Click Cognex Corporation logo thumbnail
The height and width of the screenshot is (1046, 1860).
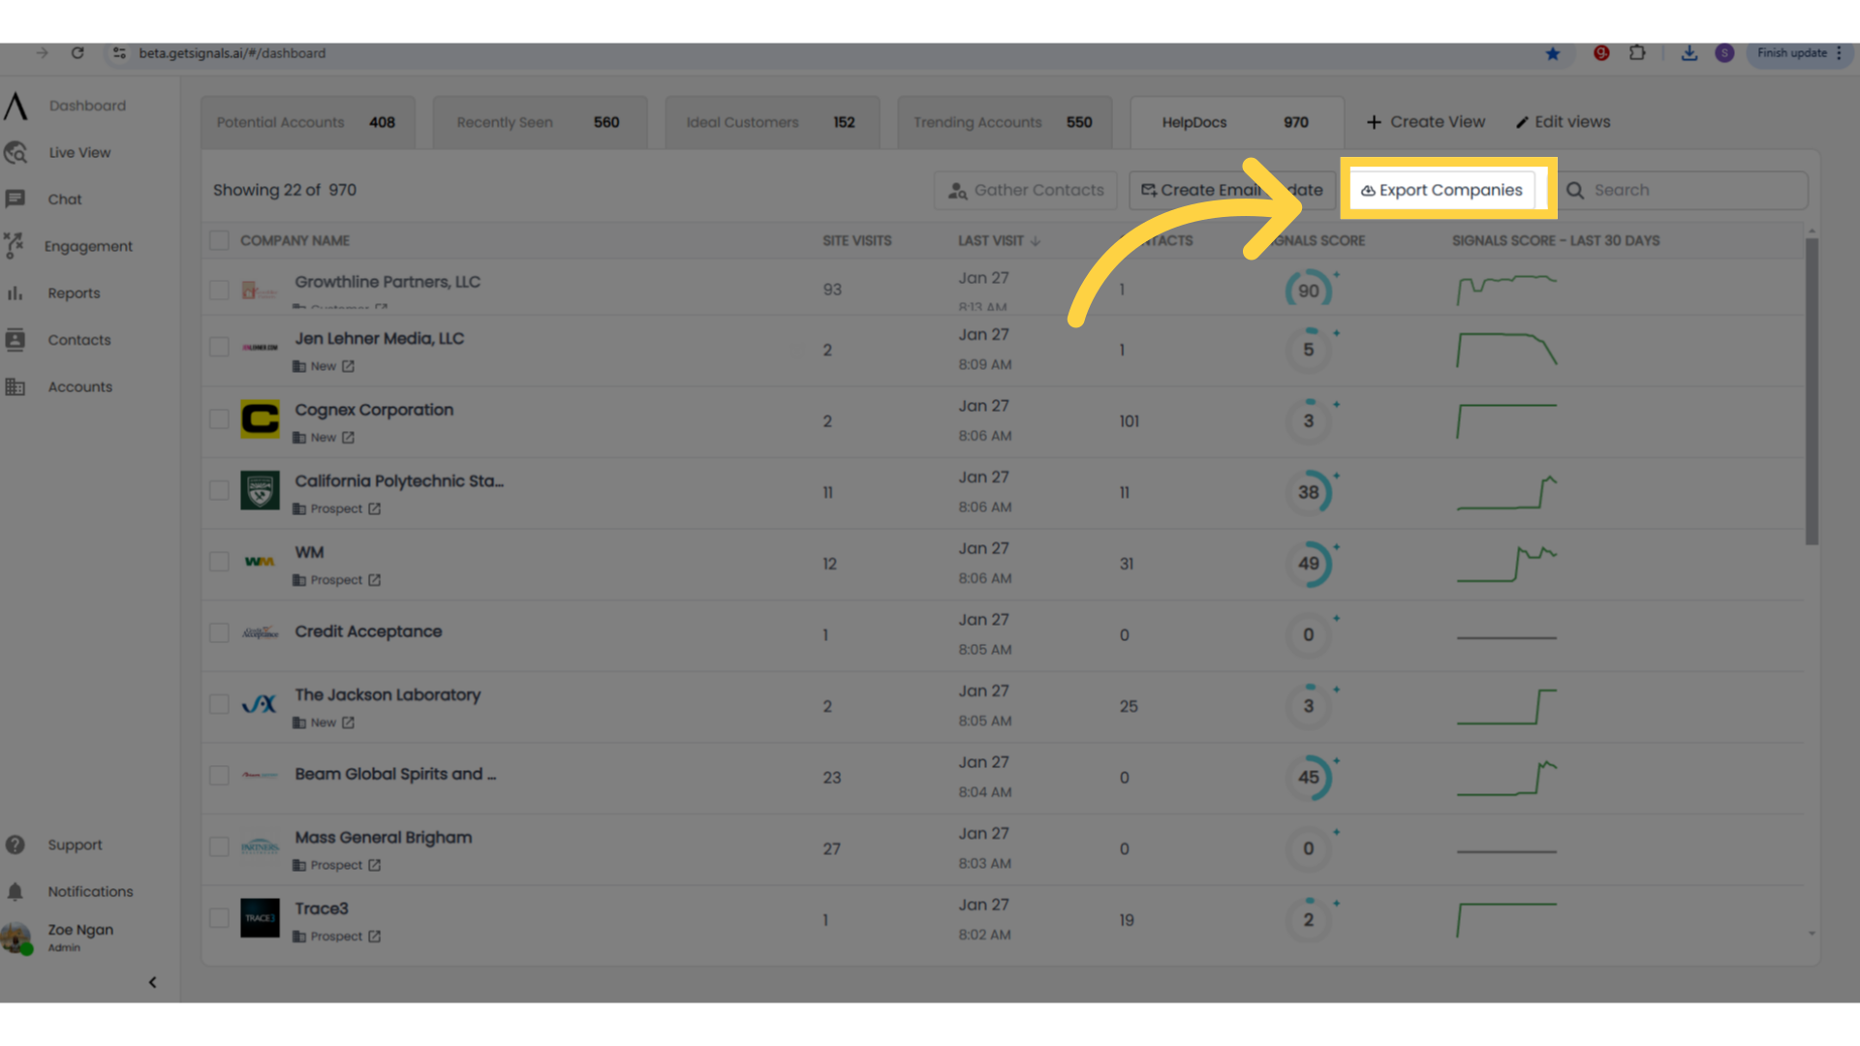coord(260,418)
